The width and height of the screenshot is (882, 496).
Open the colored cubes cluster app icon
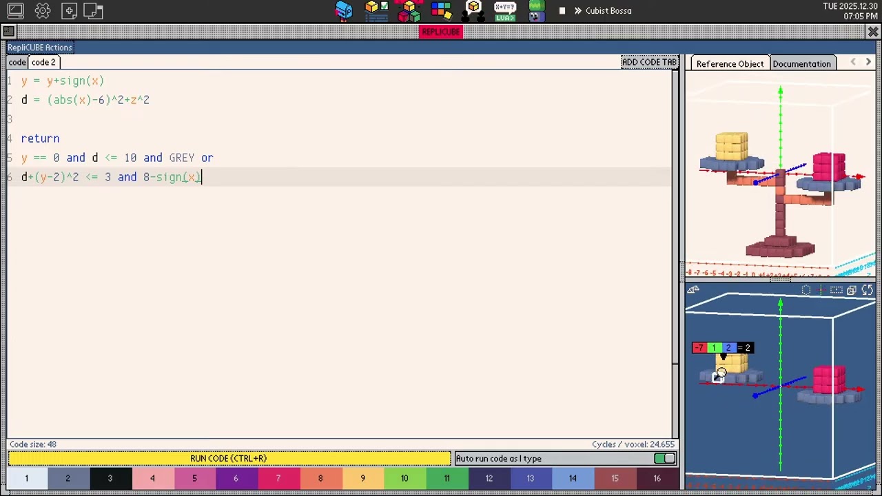tap(409, 11)
